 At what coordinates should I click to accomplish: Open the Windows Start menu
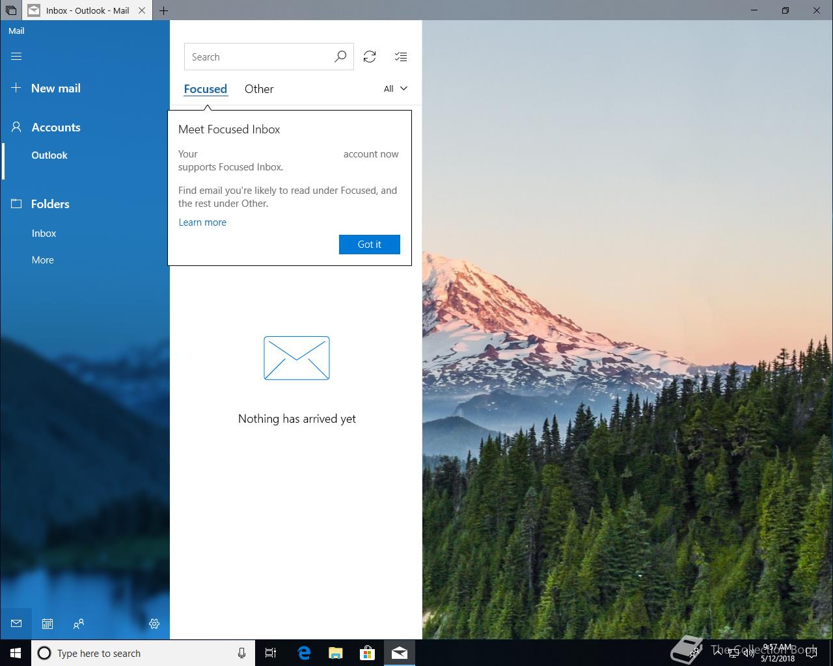[16, 653]
